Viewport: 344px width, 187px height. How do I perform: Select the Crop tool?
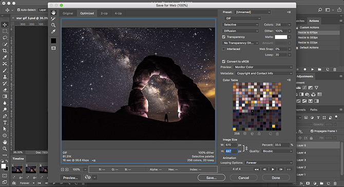point(5,51)
